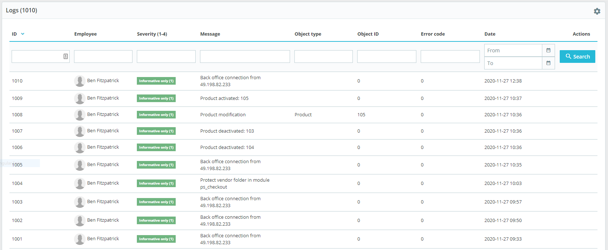Click Ben Fitzpatrick avatar in row 1003
608x250 pixels.
click(80, 202)
